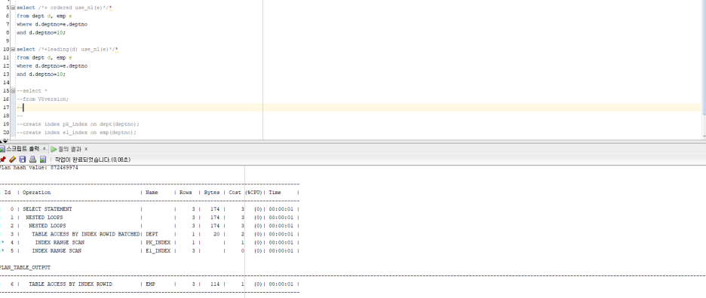The height and width of the screenshot is (298, 706).
Task: Click the 'PLAN_TABLE_OUTPUT' heading
Action: pyautogui.click(x=25, y=267)
